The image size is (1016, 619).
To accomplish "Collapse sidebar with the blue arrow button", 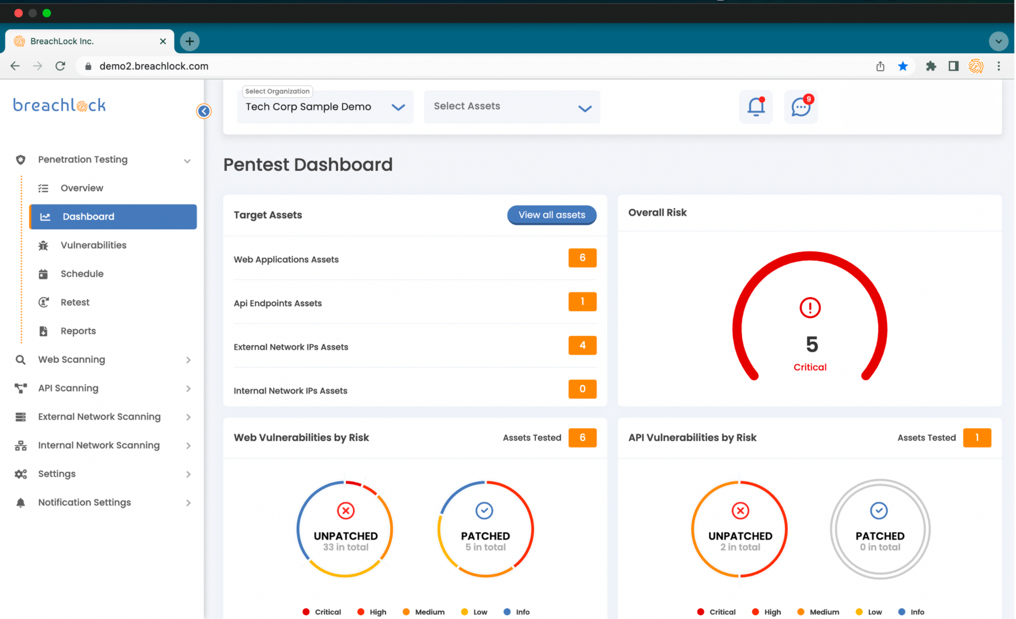I will pos(204,111).
